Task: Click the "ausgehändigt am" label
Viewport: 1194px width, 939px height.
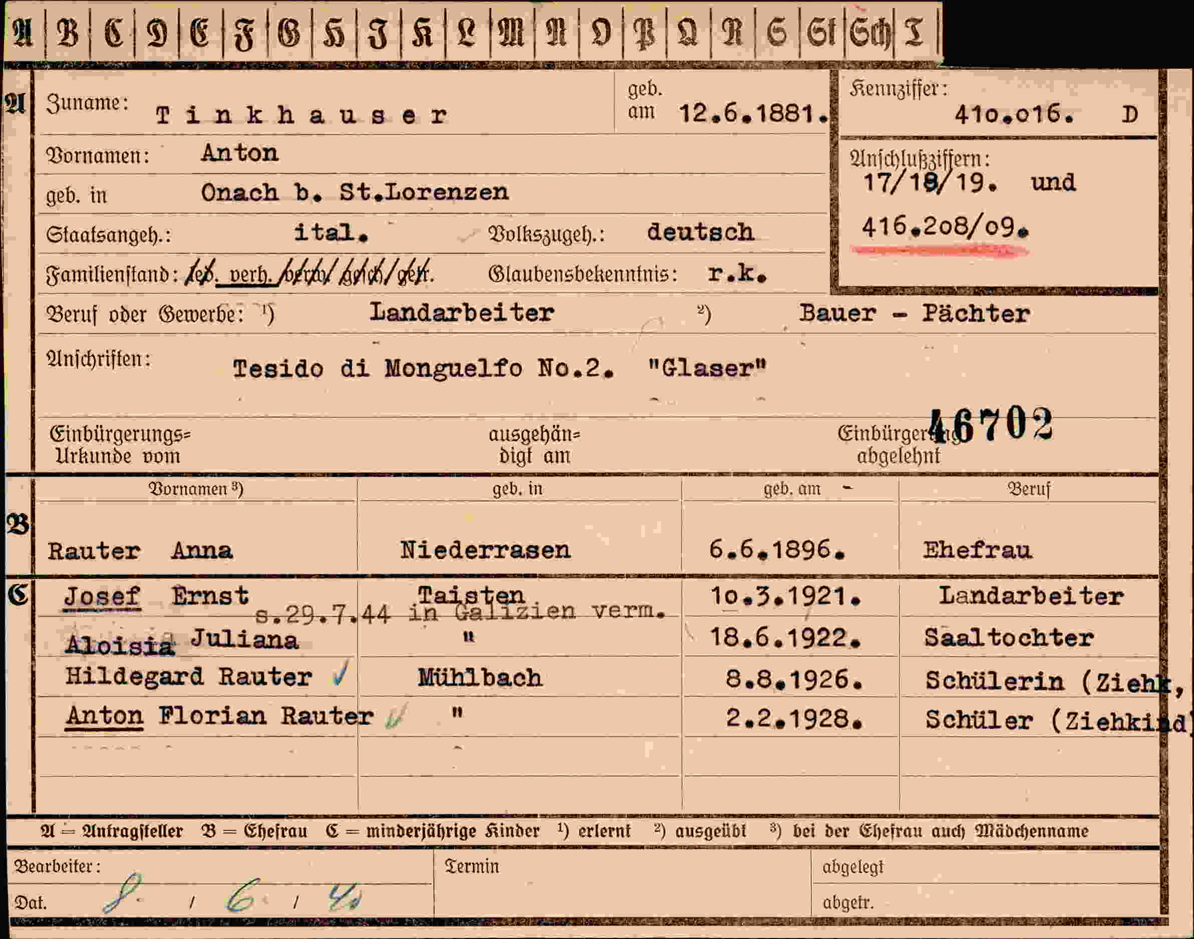Action: pos(534,445)
